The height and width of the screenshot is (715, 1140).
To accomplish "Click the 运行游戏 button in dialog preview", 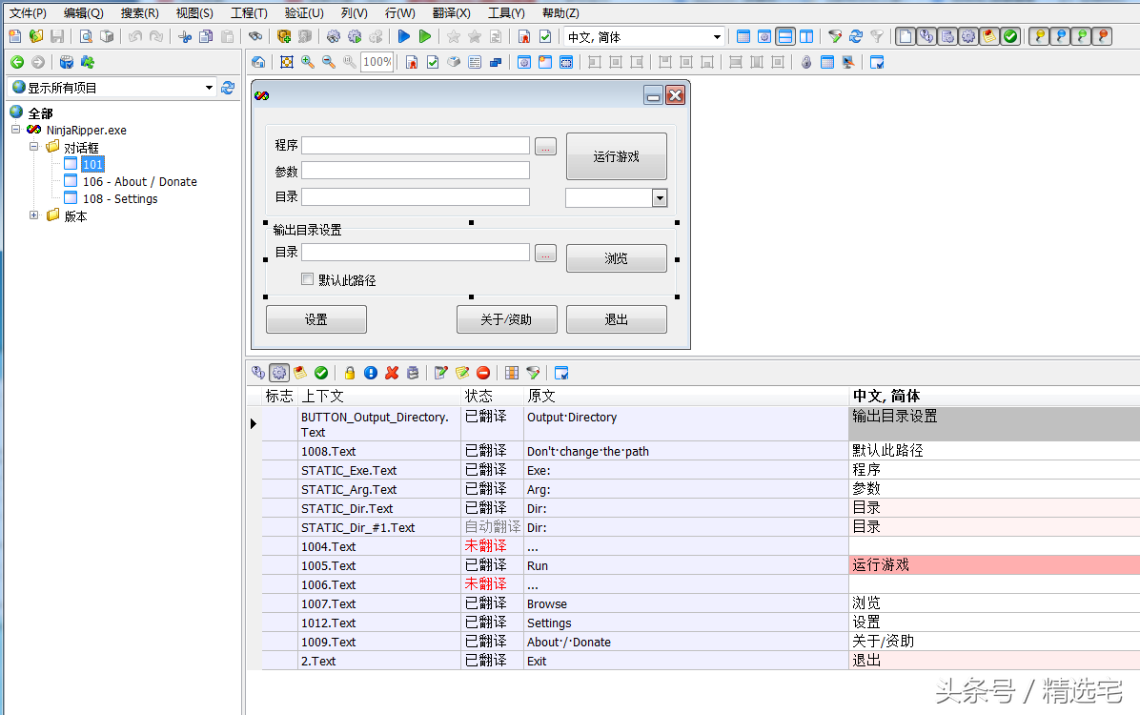I will [616, 156].
